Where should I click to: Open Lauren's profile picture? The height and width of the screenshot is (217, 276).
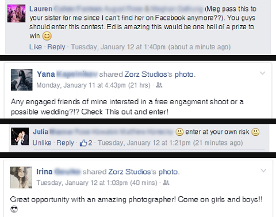(x=16, y=13)
